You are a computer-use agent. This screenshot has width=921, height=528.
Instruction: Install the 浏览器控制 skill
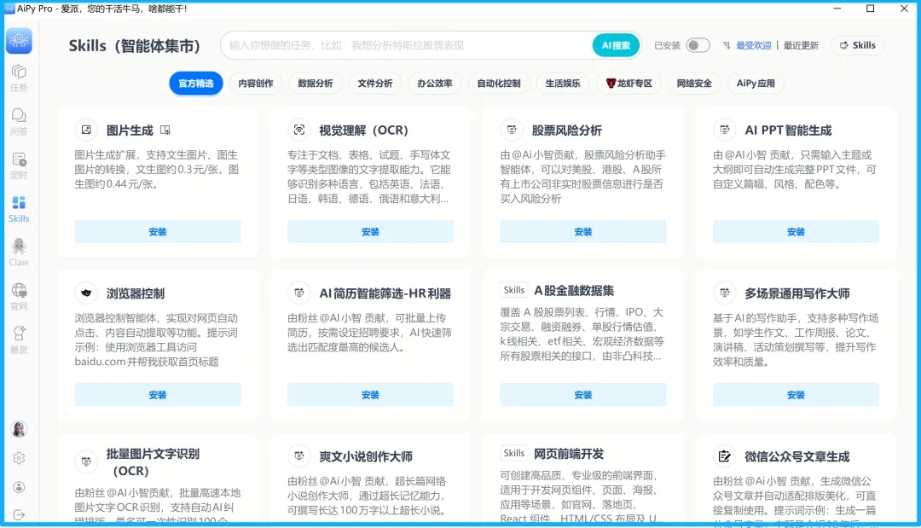158,395
